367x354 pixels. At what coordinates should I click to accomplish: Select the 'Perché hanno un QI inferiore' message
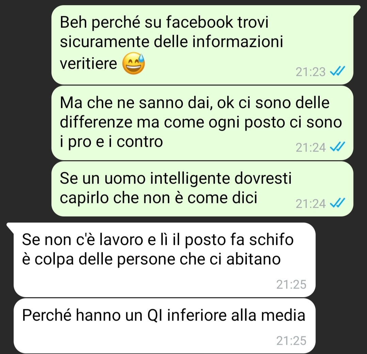164,326
